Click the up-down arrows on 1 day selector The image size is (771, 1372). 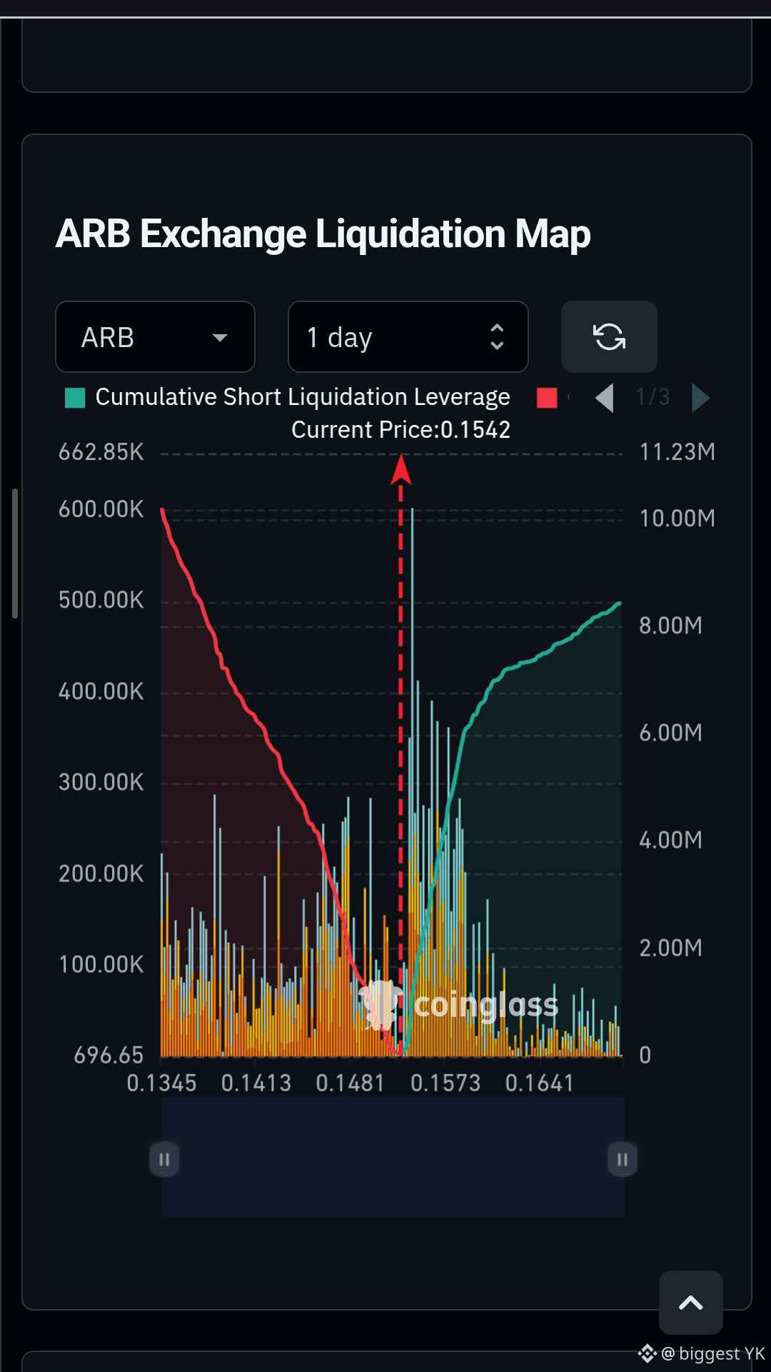click(x=497, y=336)
